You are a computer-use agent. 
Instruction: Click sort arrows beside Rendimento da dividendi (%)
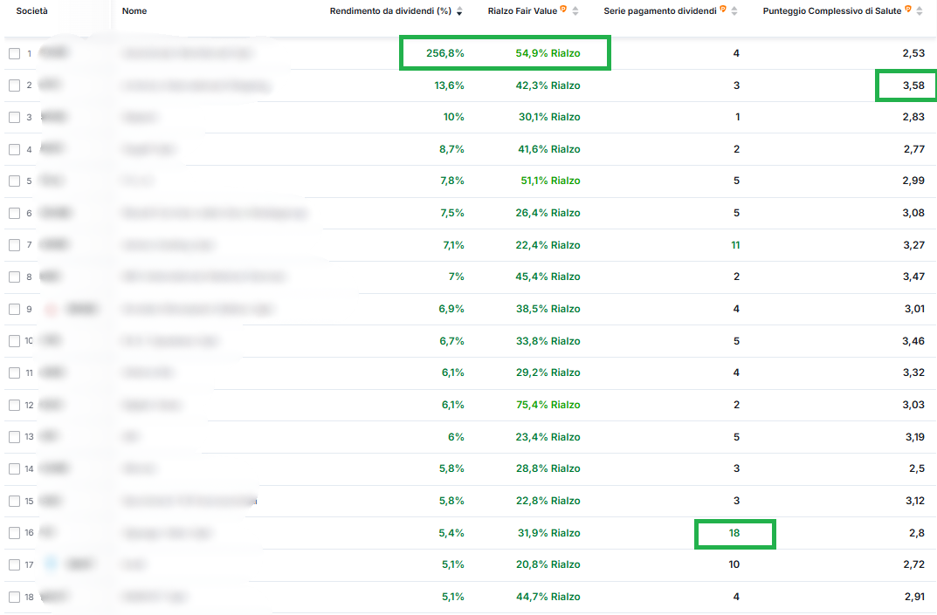(459, 11)
